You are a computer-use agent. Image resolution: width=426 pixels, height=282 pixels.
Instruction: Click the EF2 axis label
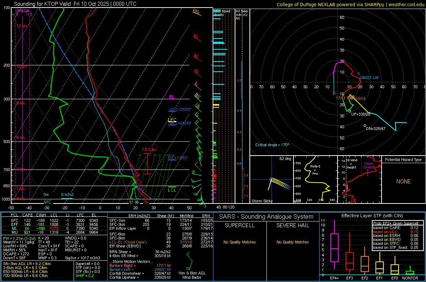point(365,278)
